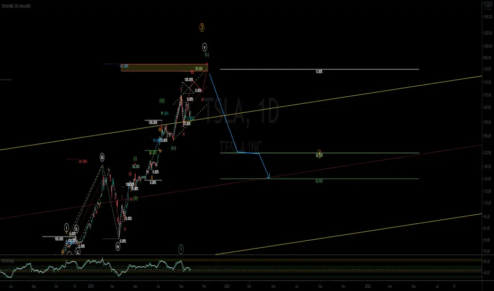Screen dimensions: 494x291
Task: Click the green (iii) wave label
Action: click(162, 101)
